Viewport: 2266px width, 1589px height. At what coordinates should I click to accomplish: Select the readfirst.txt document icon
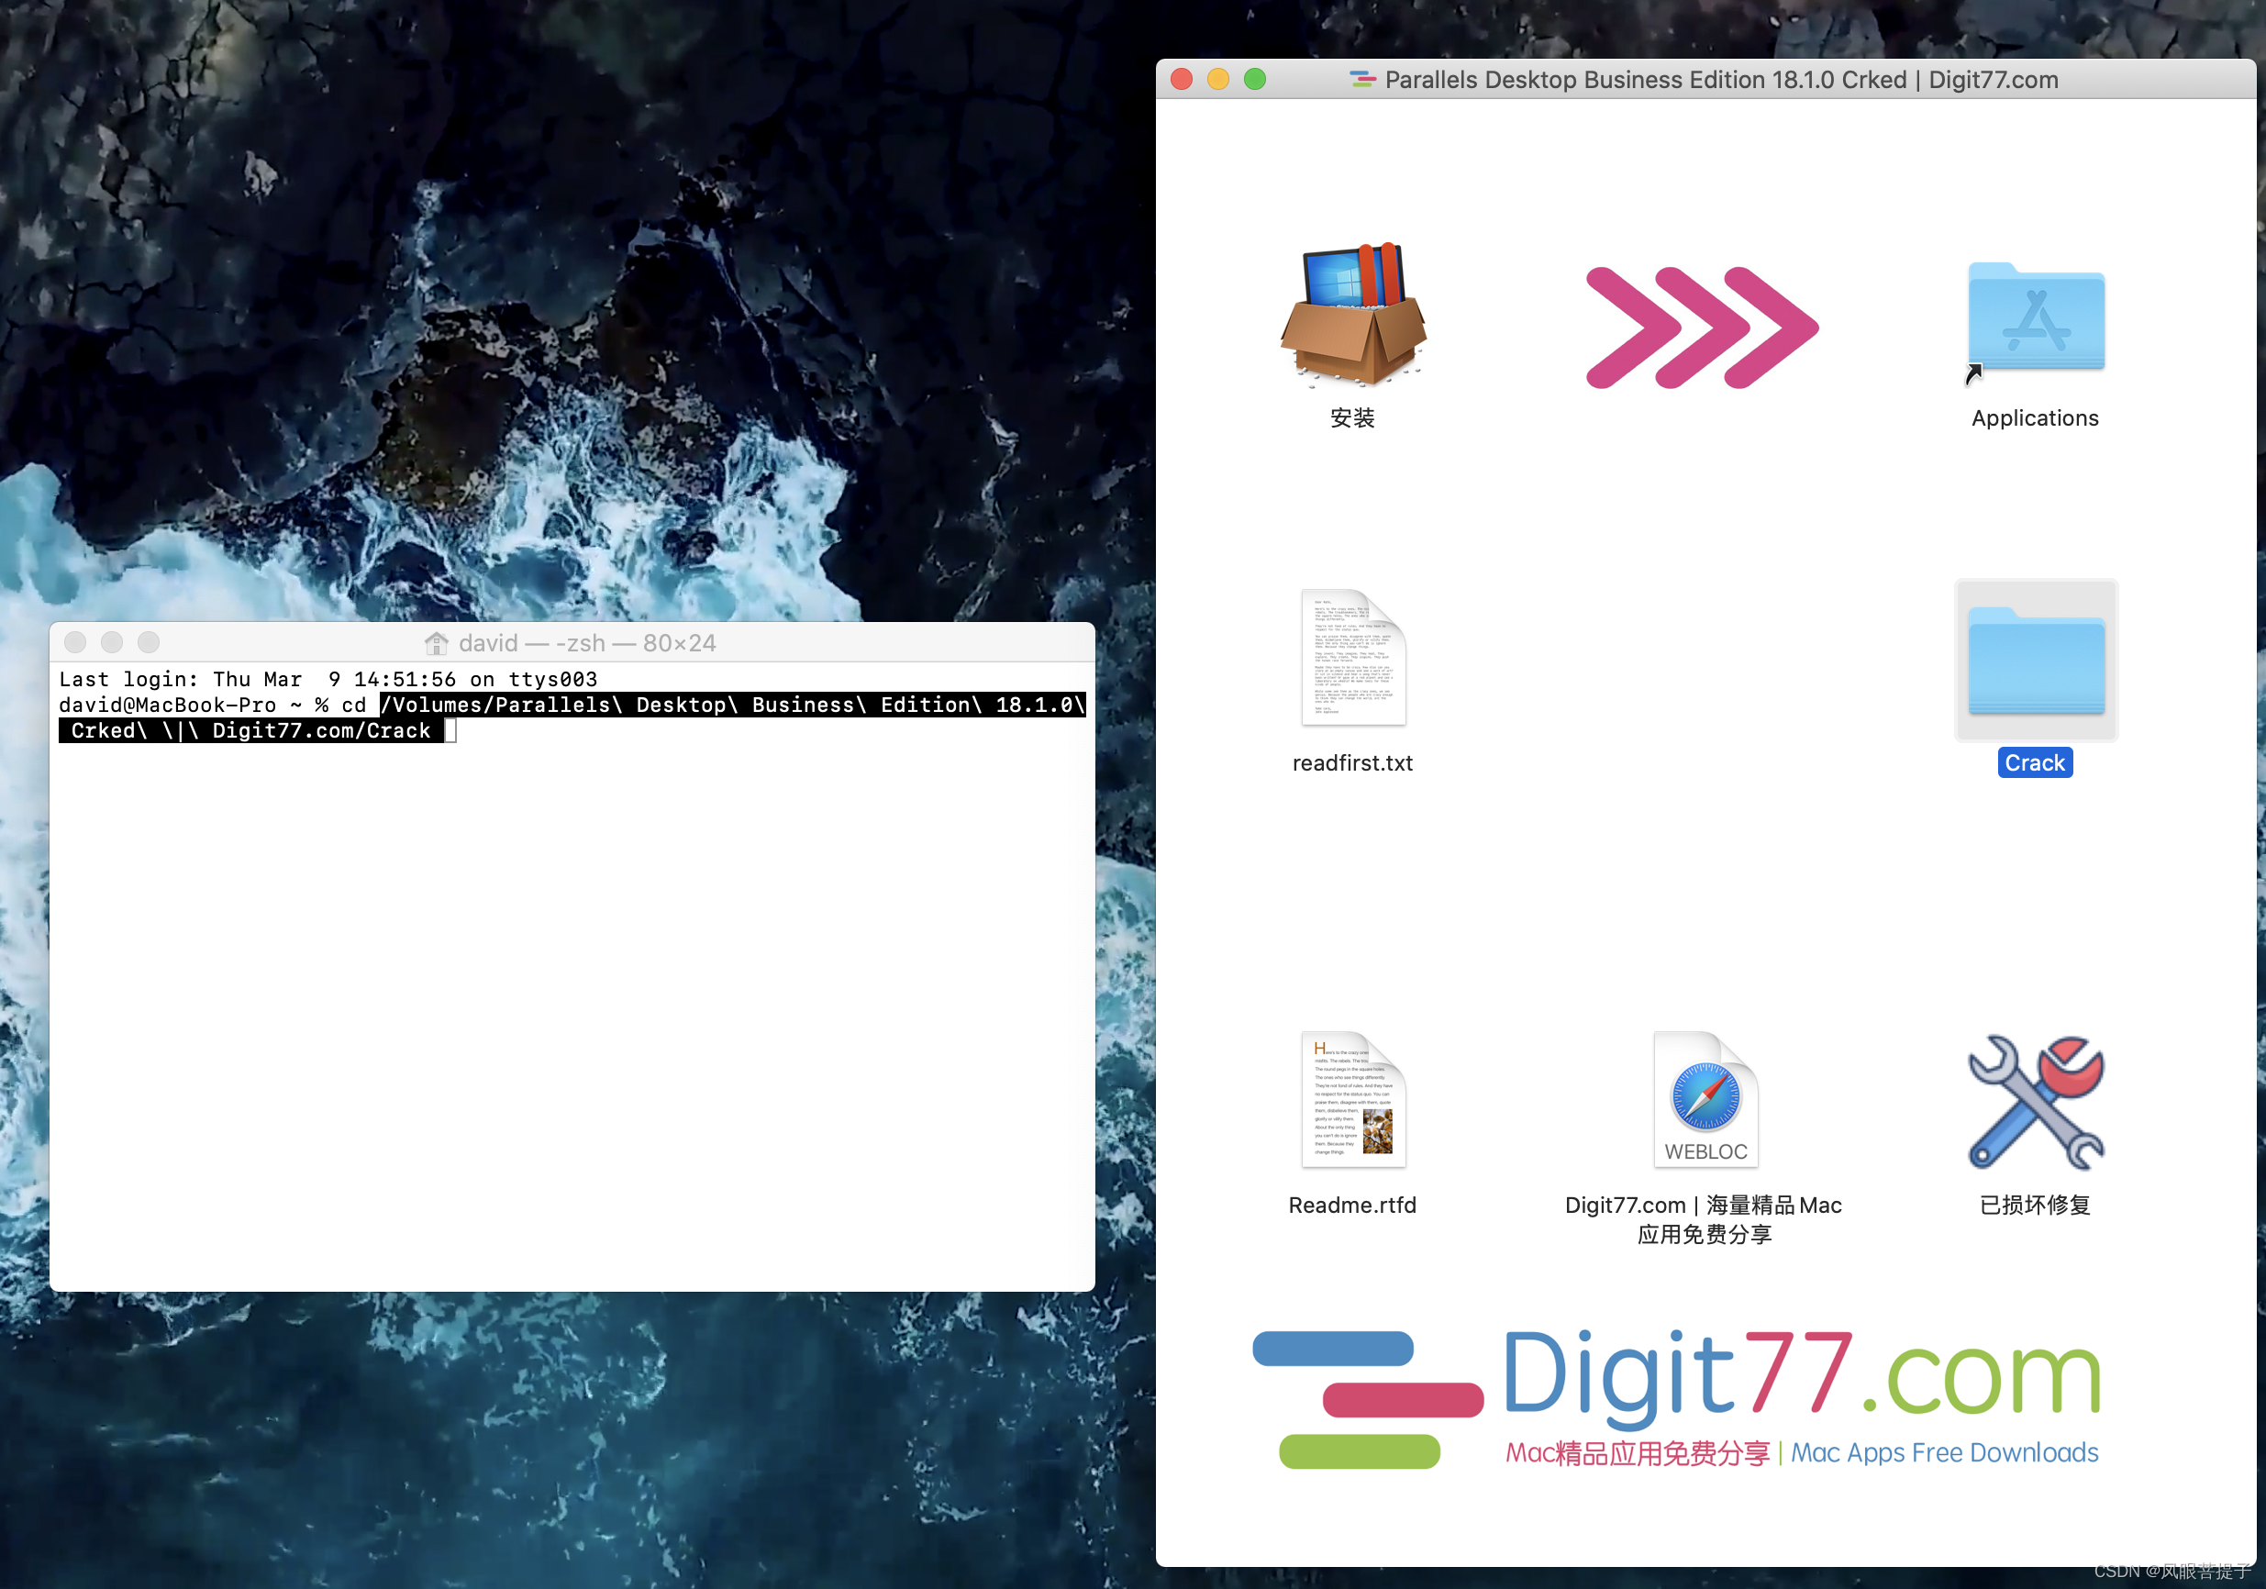tap(1353, 657)
